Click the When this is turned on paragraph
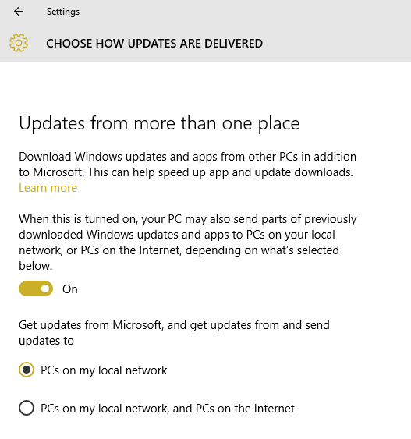The width and height of the screenshot is (411, 439). coord(188,243)
